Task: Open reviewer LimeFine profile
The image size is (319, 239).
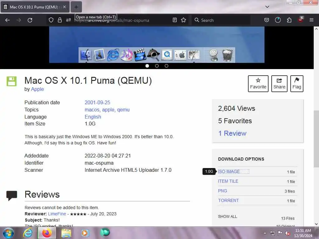Action: pyautogui.click(x=57, y=214)
